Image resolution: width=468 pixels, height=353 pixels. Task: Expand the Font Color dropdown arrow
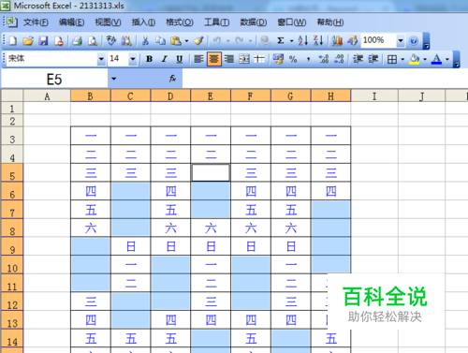point(447,59)
